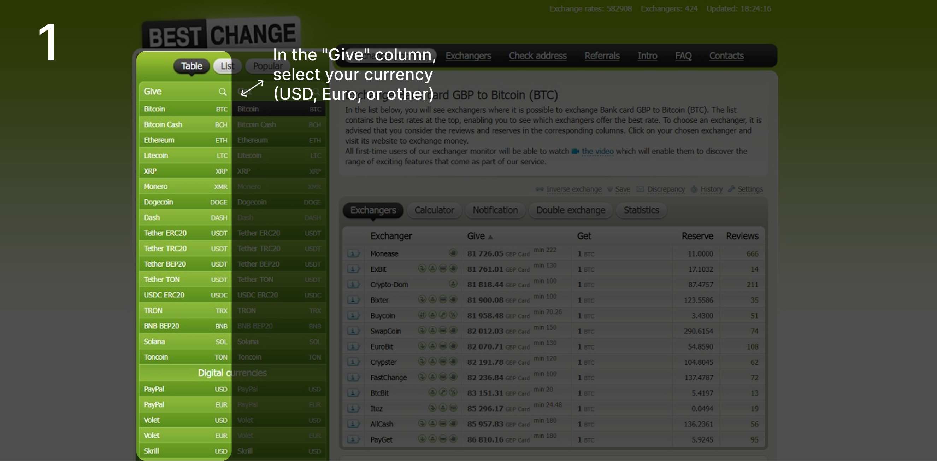
Task: Click 'the video' link in the description
Action: (x=597, y=151)
